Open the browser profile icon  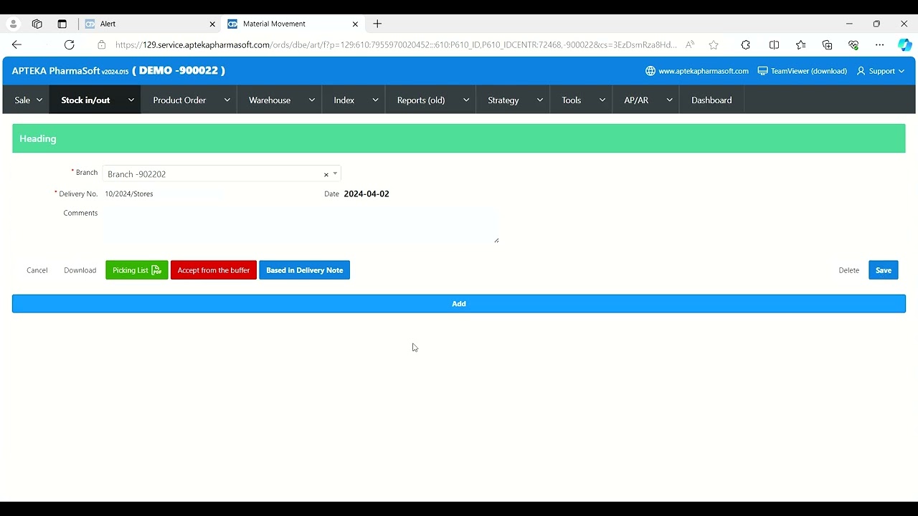13,24
